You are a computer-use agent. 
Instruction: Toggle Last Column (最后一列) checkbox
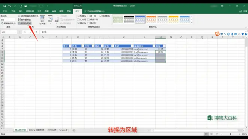(89, 19)
